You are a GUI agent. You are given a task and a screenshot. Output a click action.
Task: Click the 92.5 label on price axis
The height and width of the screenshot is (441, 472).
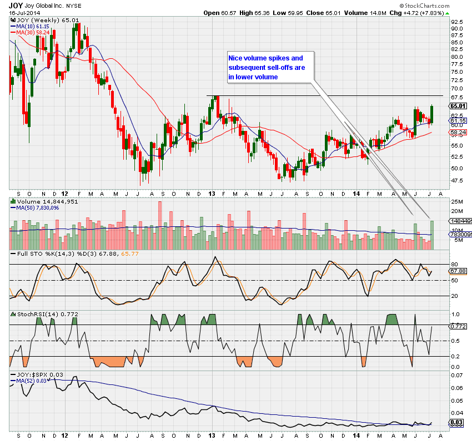(456, 22)
